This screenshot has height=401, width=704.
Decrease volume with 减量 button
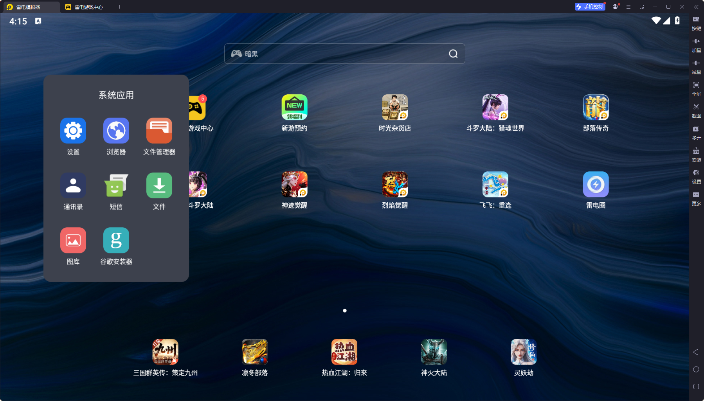[696, 67]
